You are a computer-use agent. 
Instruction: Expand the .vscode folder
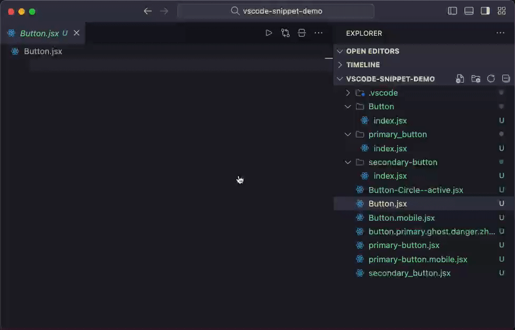pos(348,92)
